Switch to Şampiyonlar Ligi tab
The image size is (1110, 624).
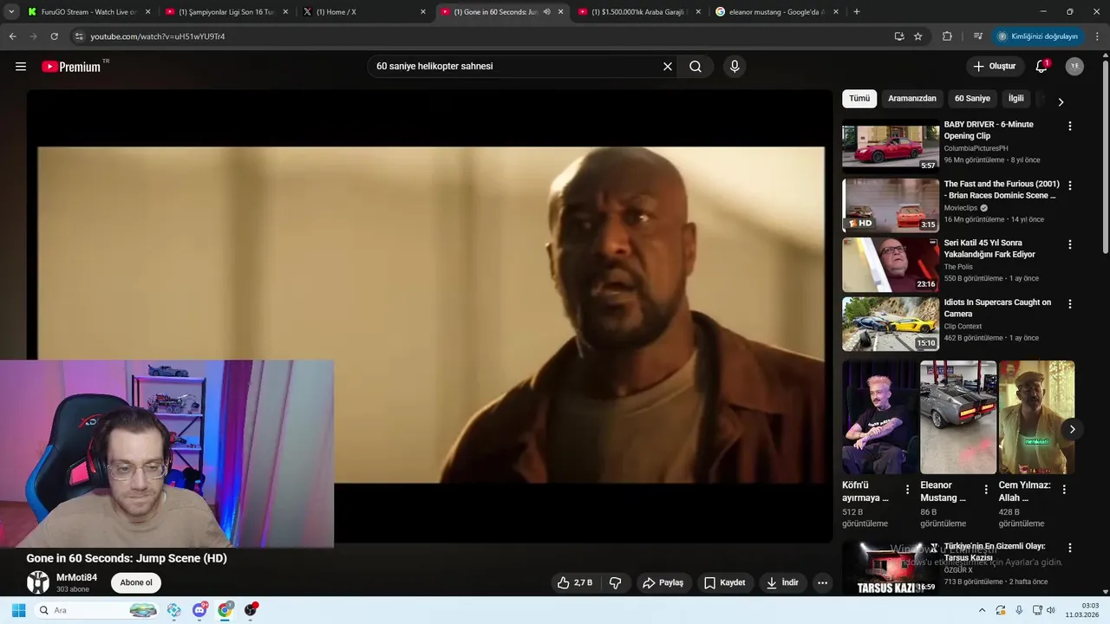[225, 12]
